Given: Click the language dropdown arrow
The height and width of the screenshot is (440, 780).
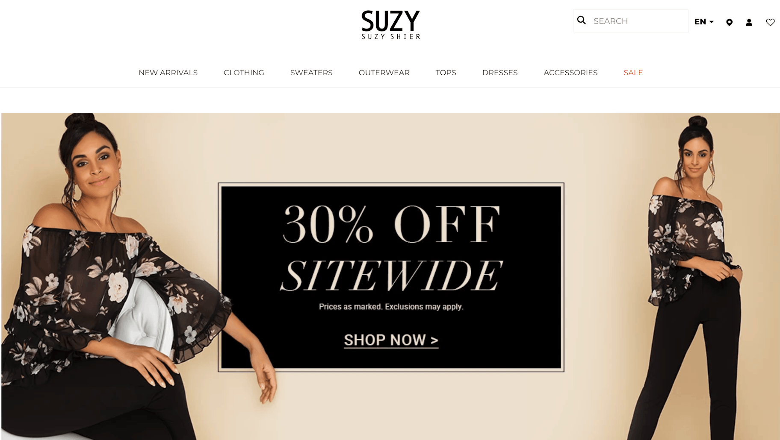Looking at the screenshot, I should (712, 22).
